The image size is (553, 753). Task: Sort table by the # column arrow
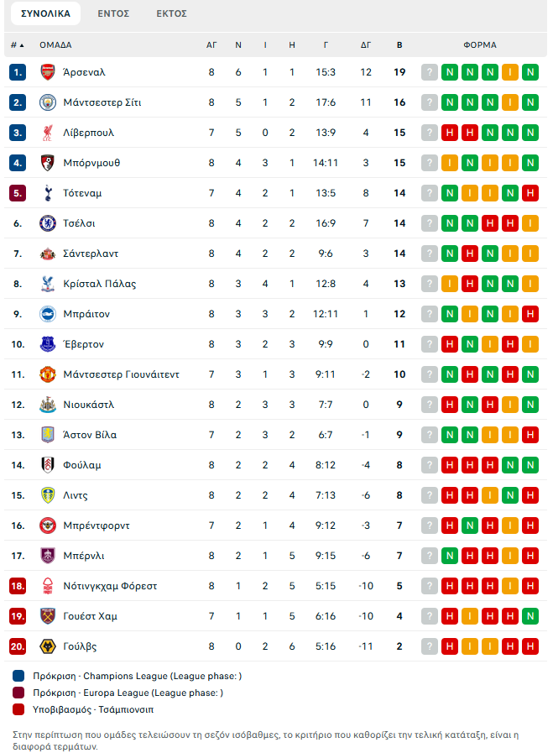tap(21, 45)
